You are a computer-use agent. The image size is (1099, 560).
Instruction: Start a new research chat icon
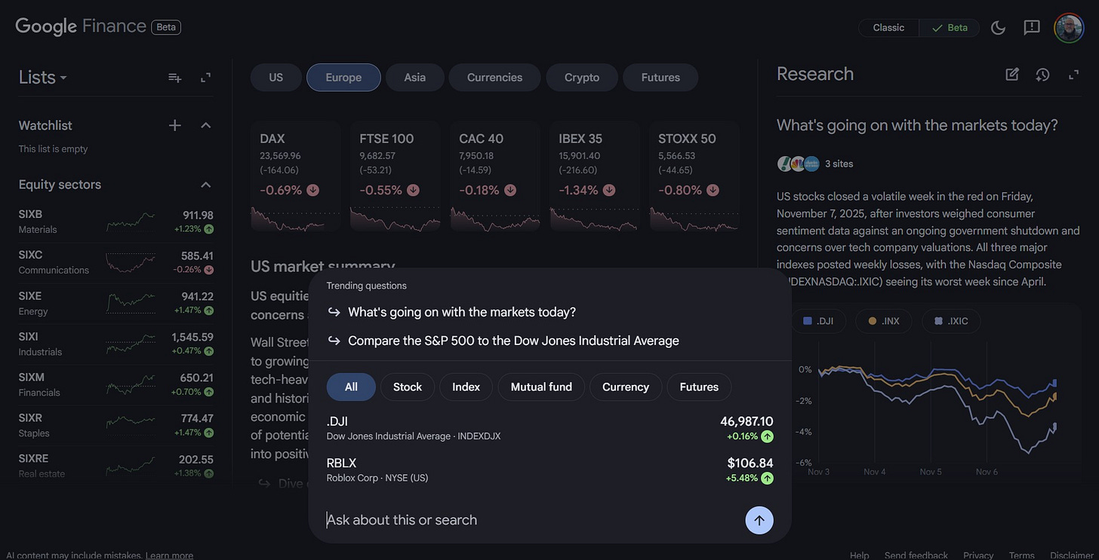tap(1012, 74)
